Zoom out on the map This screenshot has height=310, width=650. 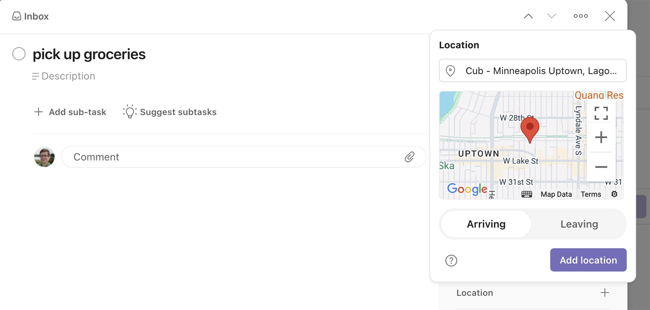click(x=601, y=167)
